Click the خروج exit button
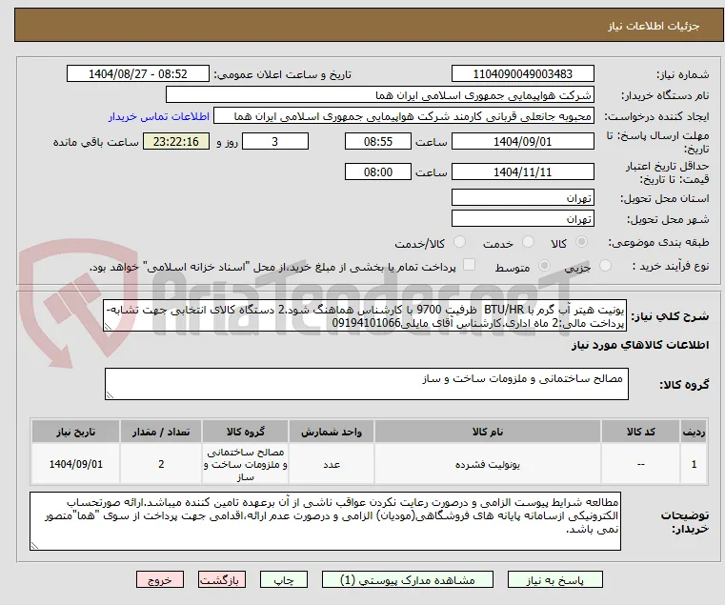The width and height of the screenshot is (725, 605). point(160,579)
